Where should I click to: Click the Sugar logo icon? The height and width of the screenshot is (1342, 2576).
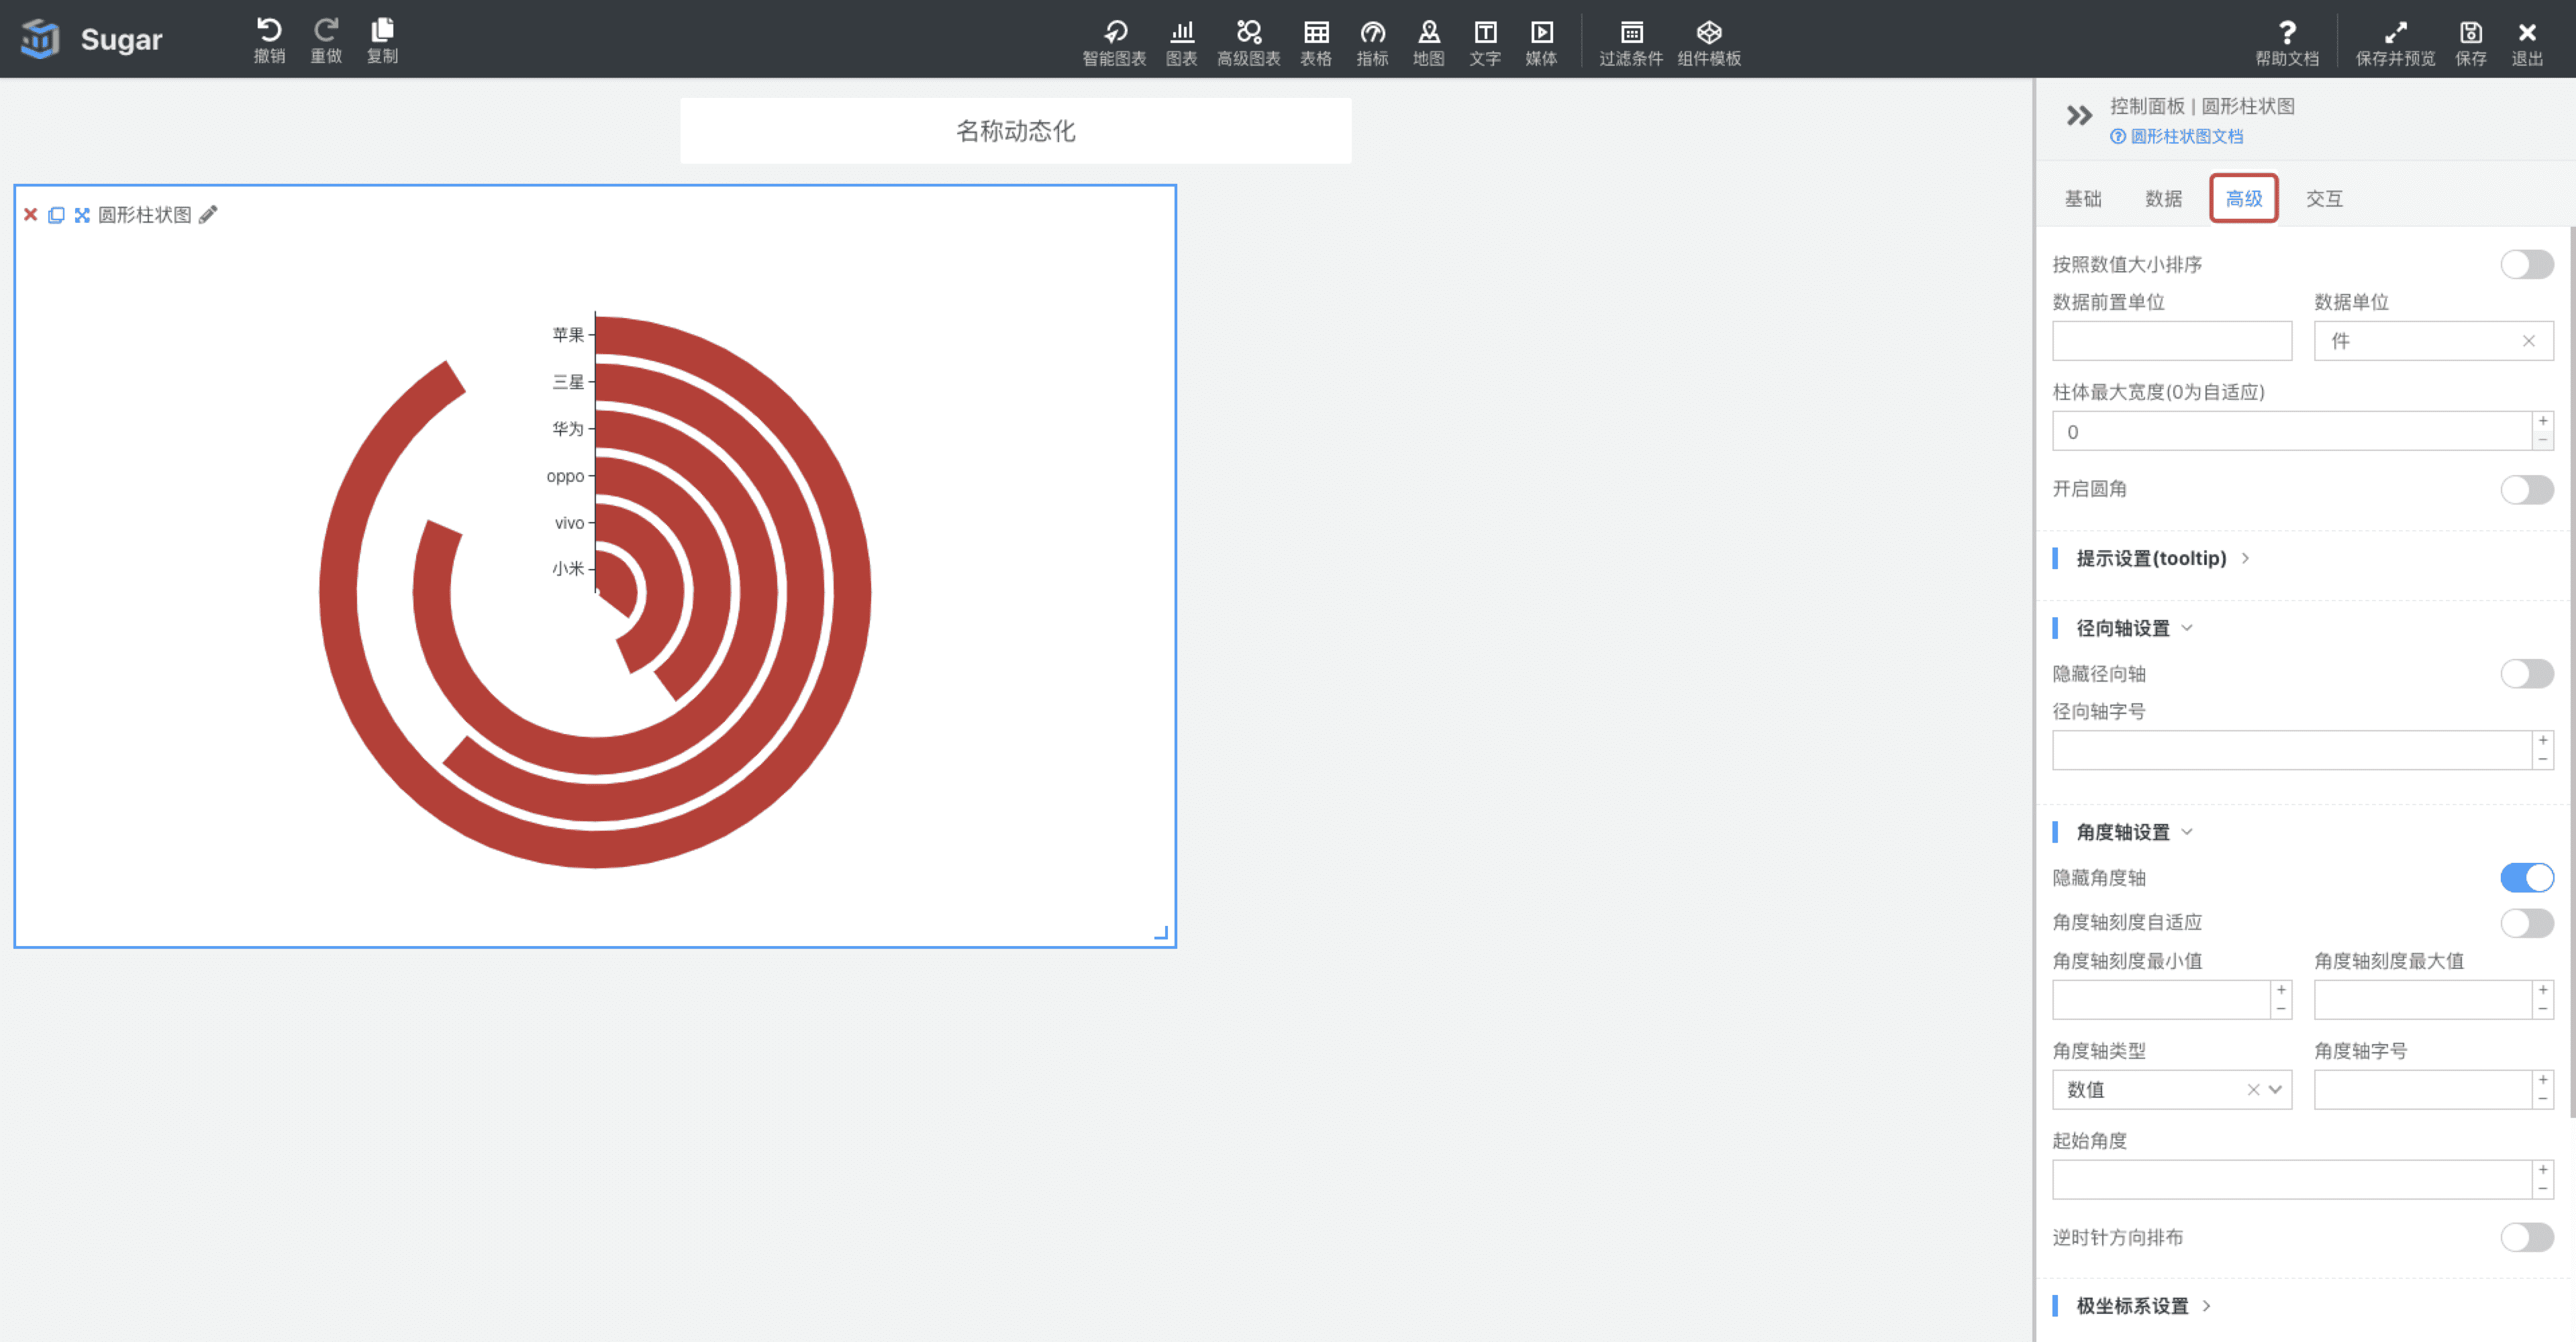point(40,39)
